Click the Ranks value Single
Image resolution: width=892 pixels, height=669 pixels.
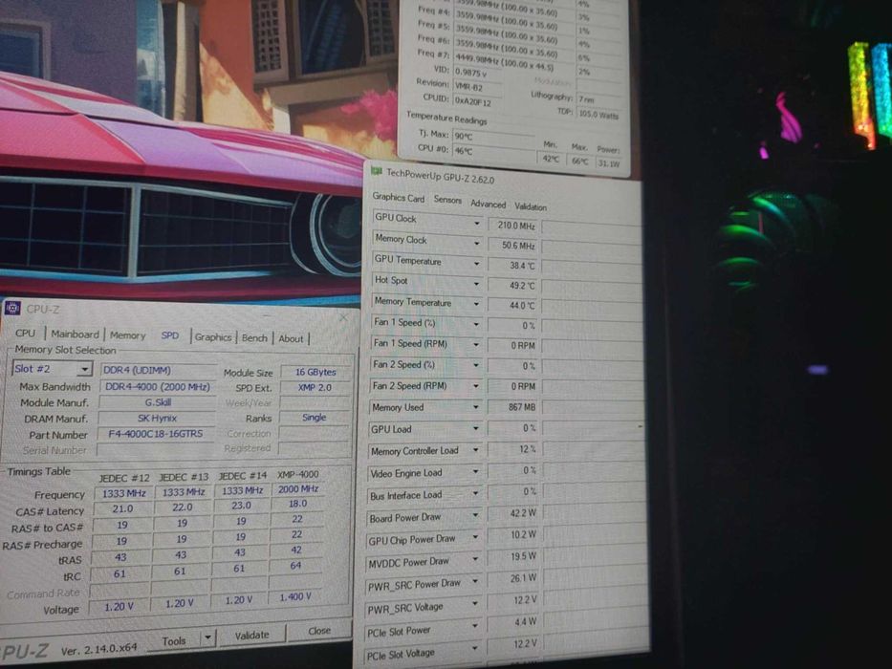tap(315, 418)
